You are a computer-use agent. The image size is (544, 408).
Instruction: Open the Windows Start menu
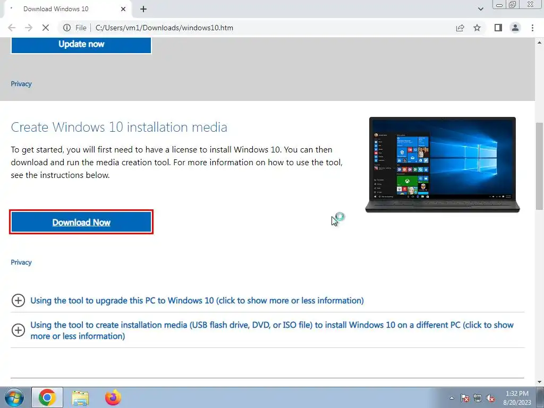(14, 397)
